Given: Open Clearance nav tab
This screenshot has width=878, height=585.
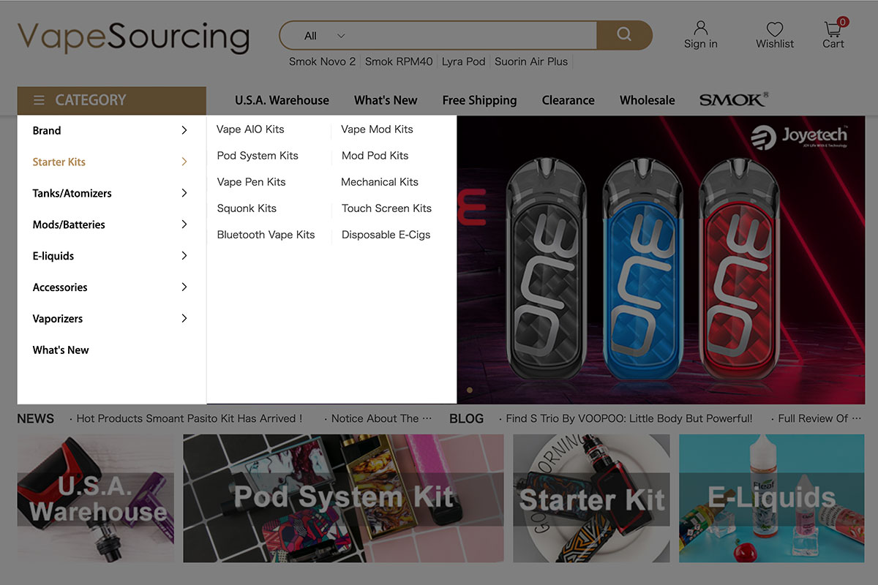Looking at the screenshot, I should click(568, 100).
